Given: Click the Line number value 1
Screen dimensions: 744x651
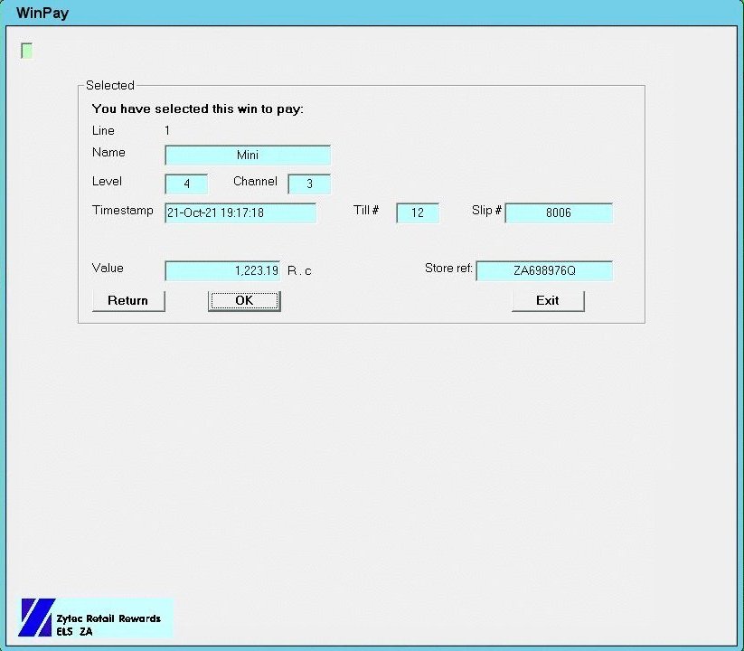Looking at the screenshot, I should [167, 131].
